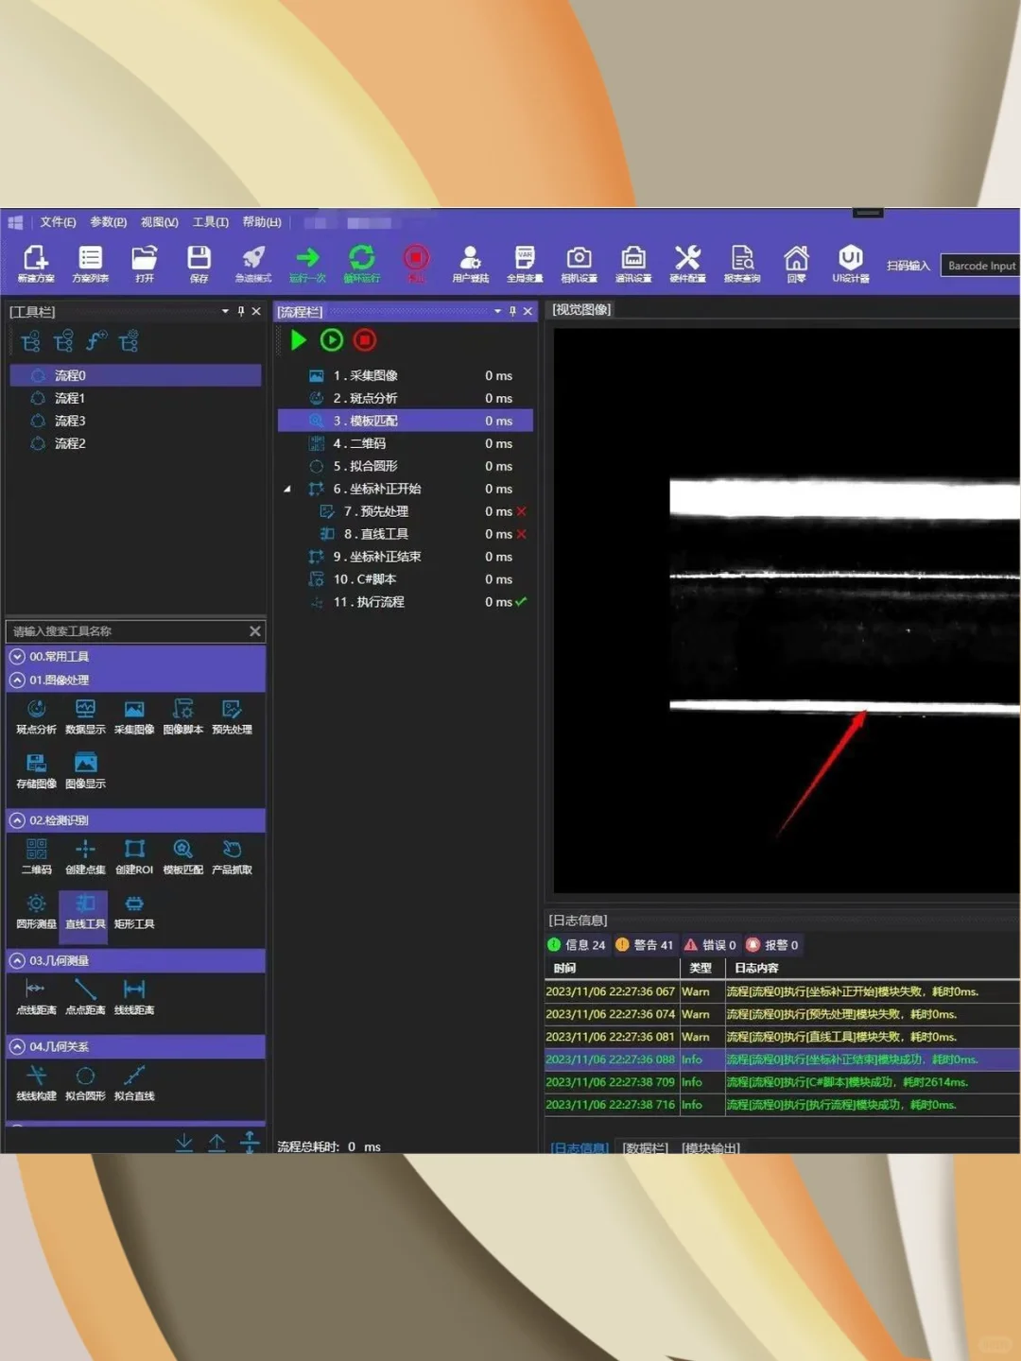Select the 斑点分析 blob analysis tool

coord(36,717)
